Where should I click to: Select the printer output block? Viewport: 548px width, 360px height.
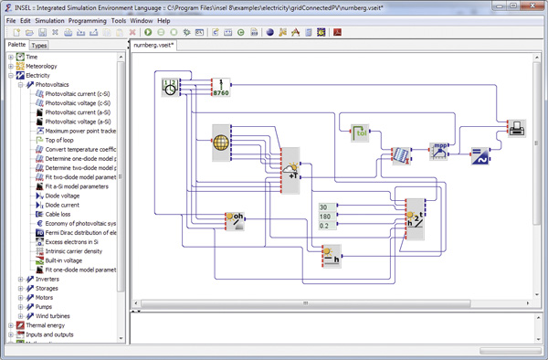517,128
